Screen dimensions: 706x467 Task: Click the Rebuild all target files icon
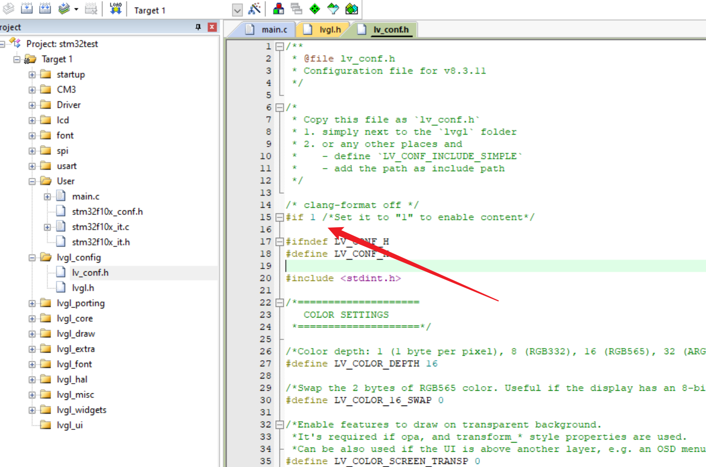pos(45,9)
